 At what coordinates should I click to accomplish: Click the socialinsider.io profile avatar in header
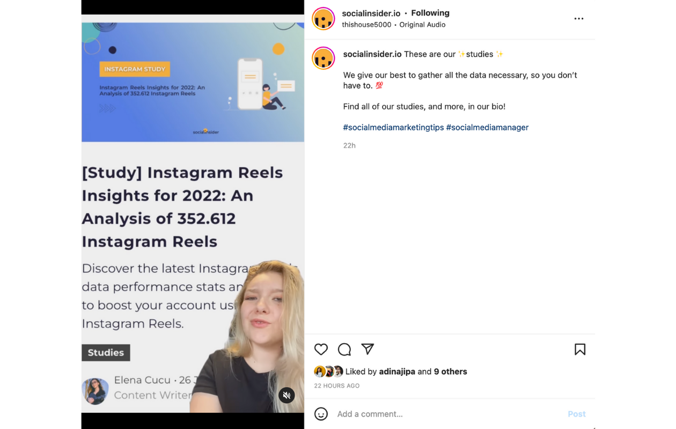point(324,19)
